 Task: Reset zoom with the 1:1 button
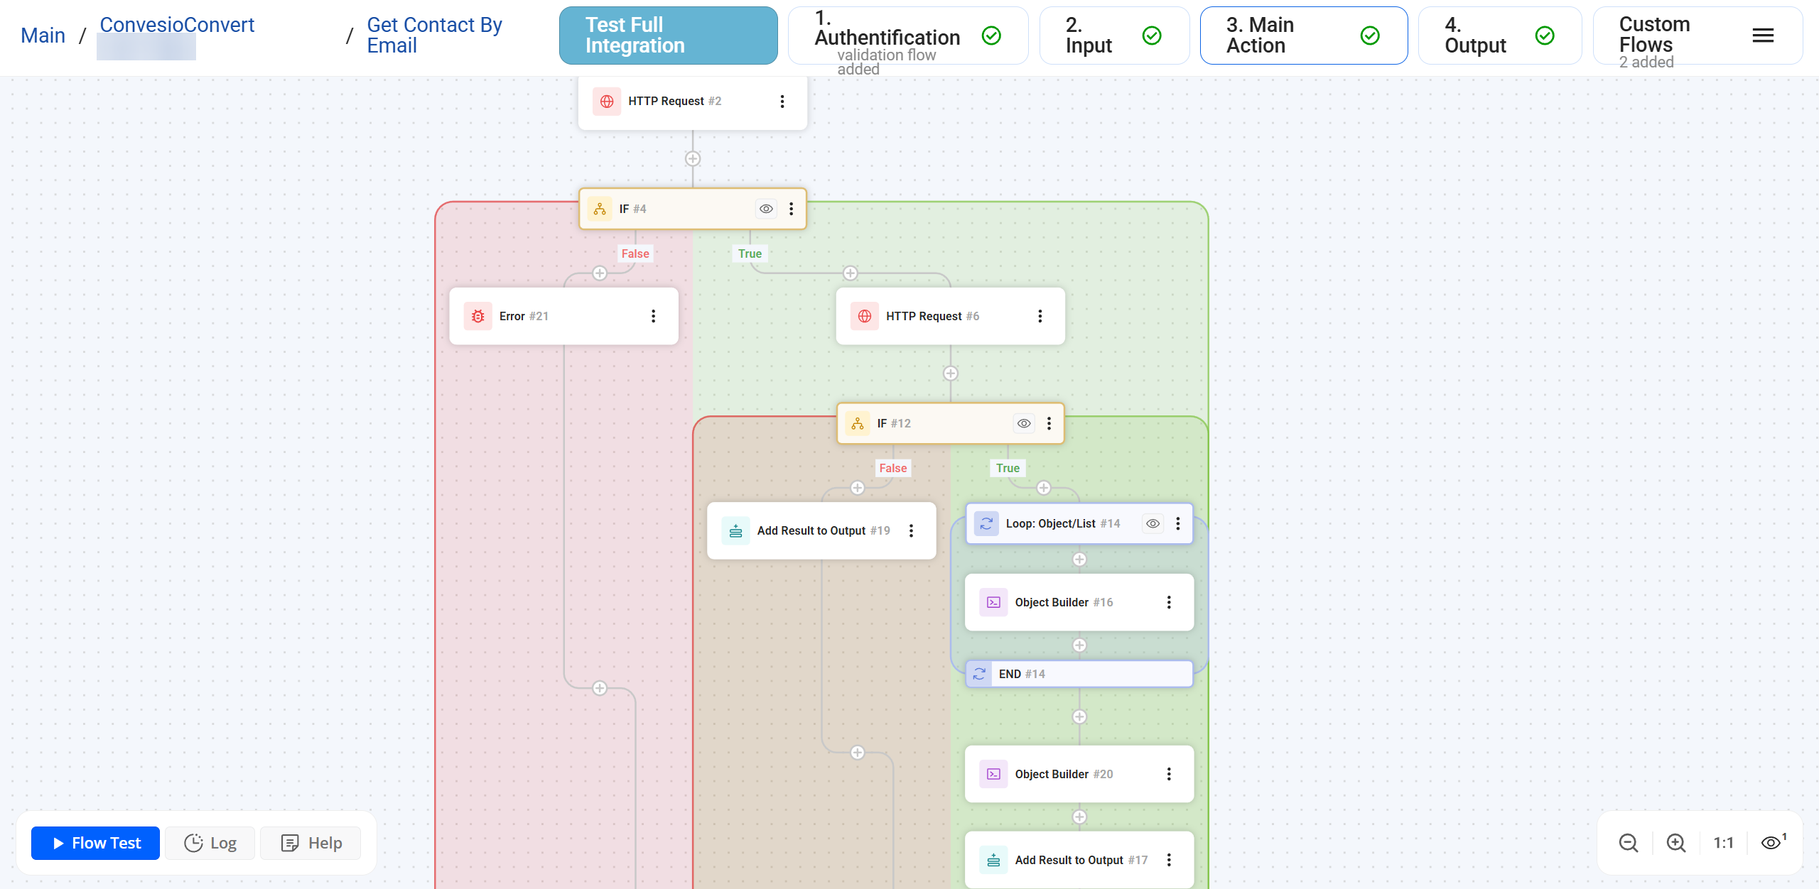(1723, 843)
